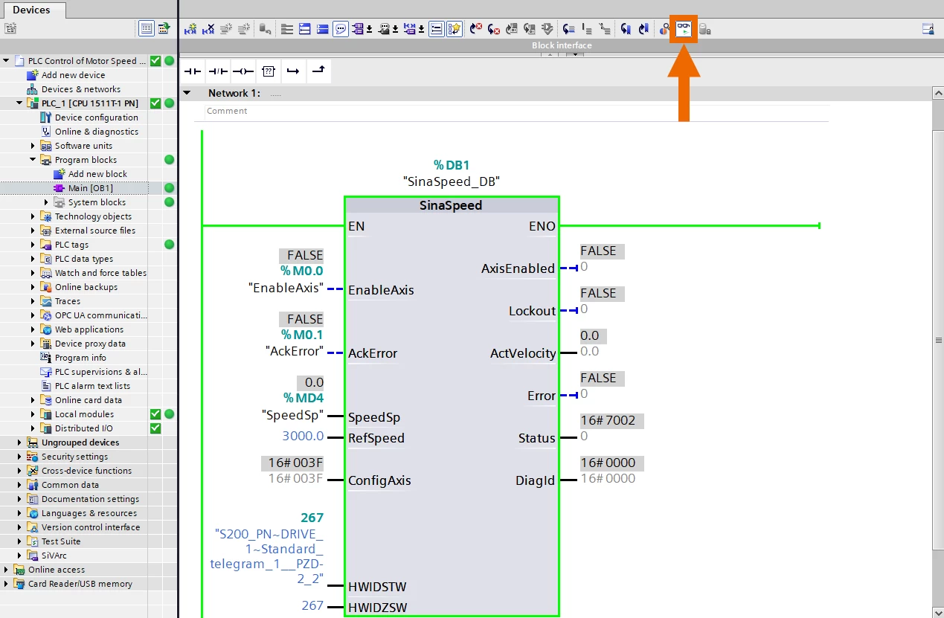This screenshot has width=944, height=618.
Task: Expand the Technology objects folder
Action: [33, 216]
